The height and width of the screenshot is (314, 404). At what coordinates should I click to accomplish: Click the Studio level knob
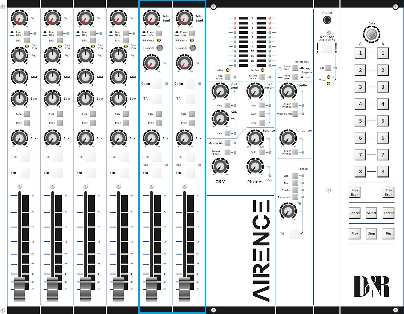(287, 91)
